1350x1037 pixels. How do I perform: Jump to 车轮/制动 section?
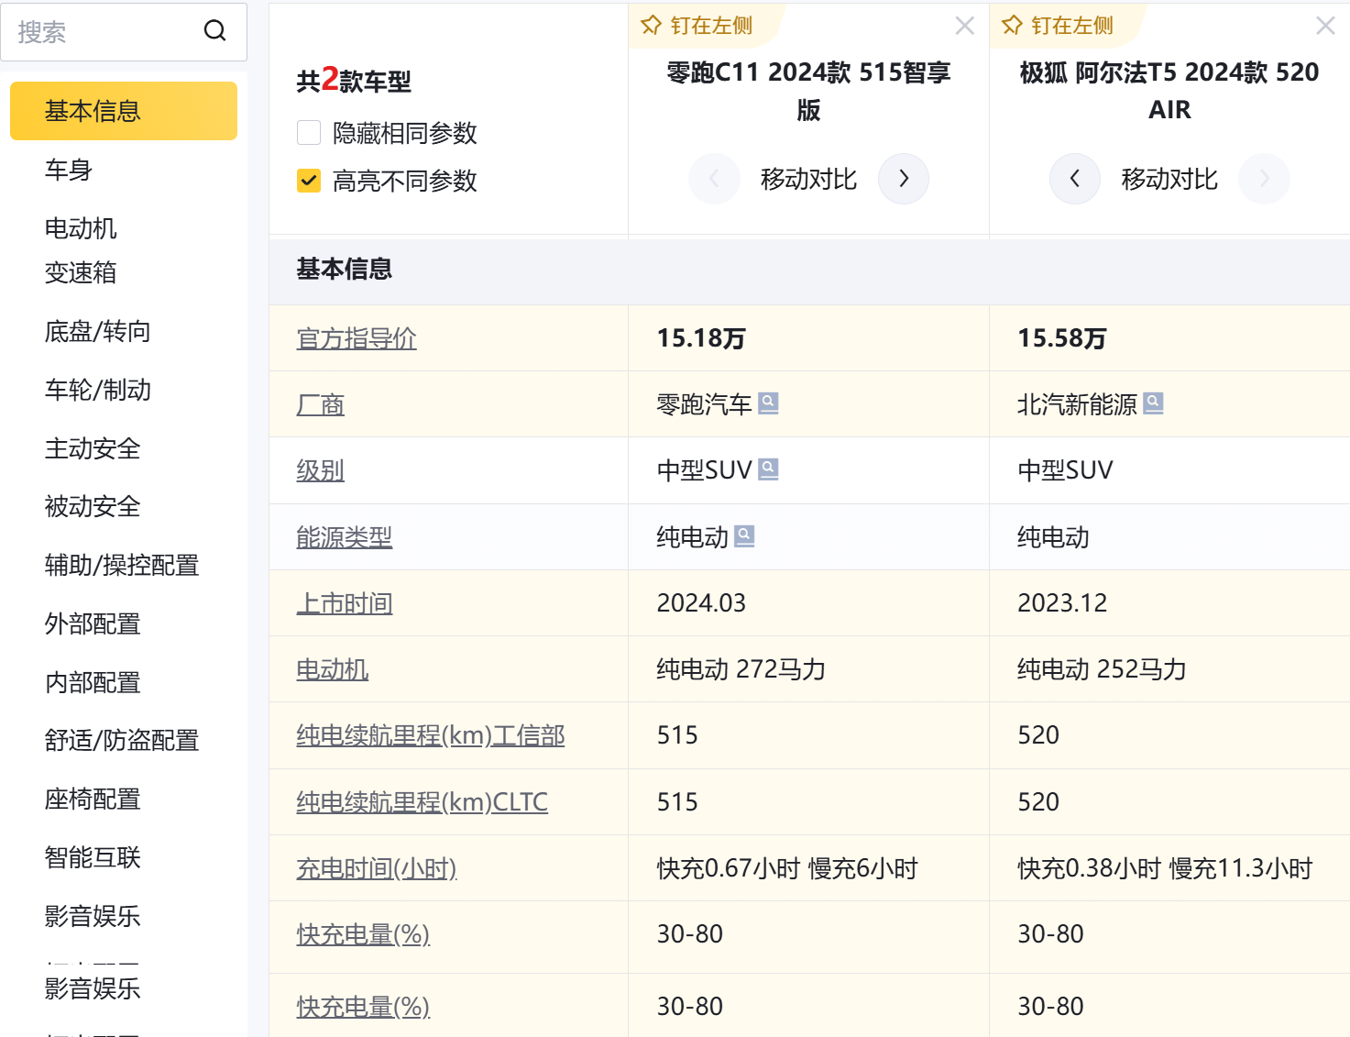click(x=98, y=390)
